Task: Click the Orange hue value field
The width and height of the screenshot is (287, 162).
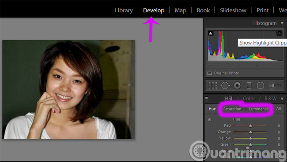Action: [x=279, y=132]
